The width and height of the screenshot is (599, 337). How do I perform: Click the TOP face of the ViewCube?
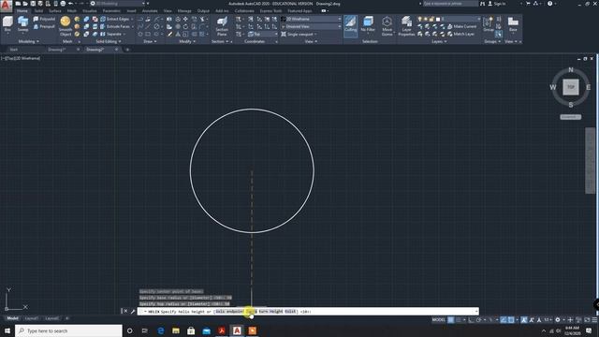pyautogui.click(x=570, y=87)
